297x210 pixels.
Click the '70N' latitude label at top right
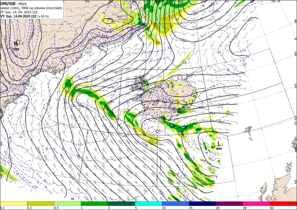(273, 1)
